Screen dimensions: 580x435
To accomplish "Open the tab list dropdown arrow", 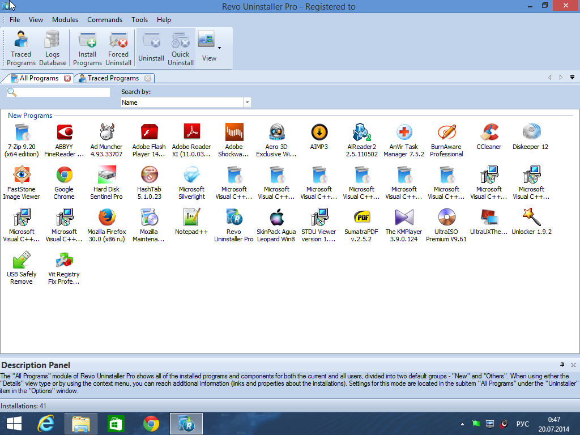I will [x=572, y=77].
